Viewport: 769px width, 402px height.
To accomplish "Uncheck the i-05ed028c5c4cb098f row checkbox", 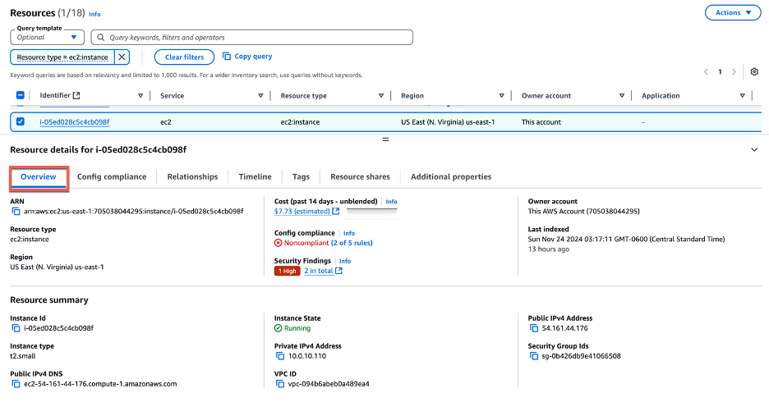I will (20, 121).
